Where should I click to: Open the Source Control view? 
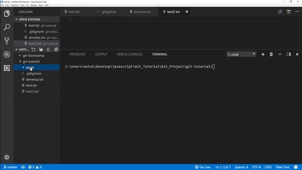[x=7, y=41]
